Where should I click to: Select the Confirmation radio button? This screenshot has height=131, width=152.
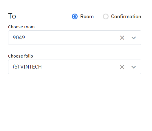point(106,16)
